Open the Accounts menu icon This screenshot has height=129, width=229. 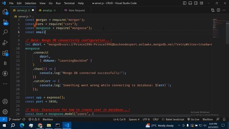pos(5,101)
